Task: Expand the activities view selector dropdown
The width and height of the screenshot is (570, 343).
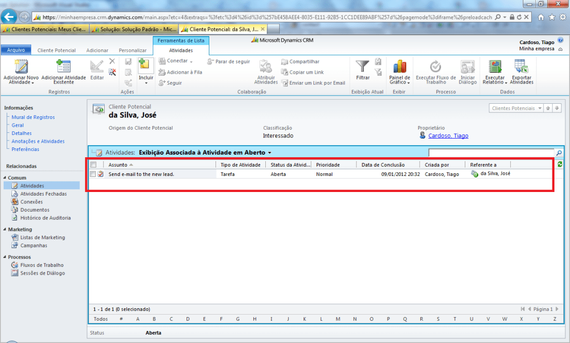Action: pyautogui.click(x=269, y=153)
